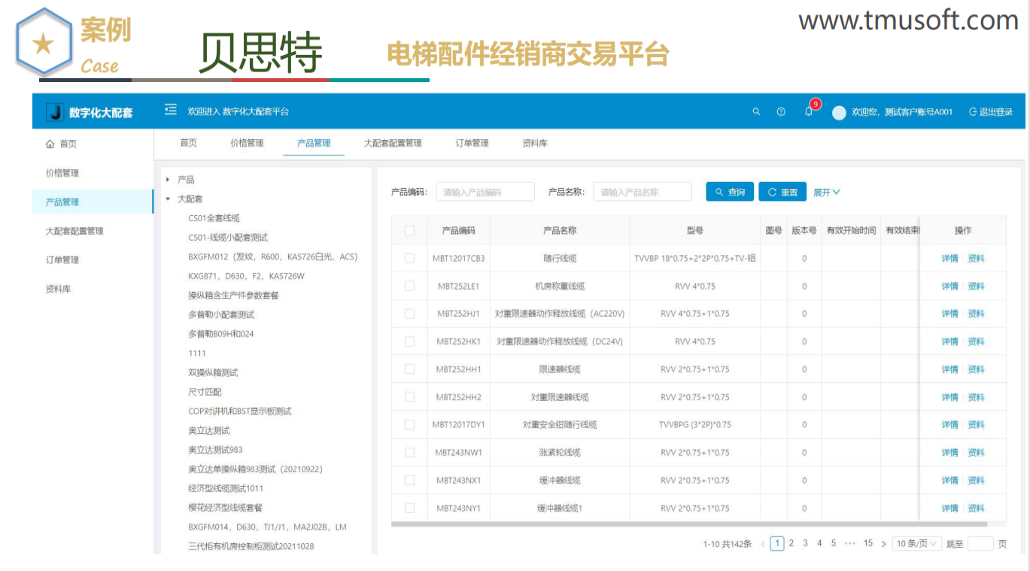Click the search magnifier in top bar
Viewport: 1030px width, 571px height.
point(756,111)
